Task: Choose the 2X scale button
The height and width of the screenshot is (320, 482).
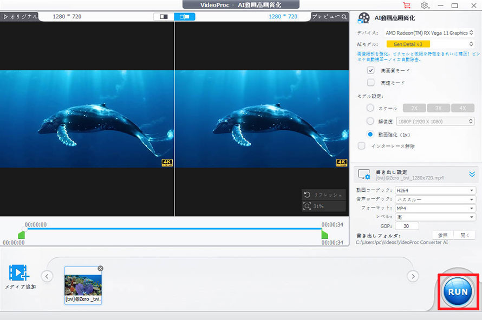Action: [414, 108]
